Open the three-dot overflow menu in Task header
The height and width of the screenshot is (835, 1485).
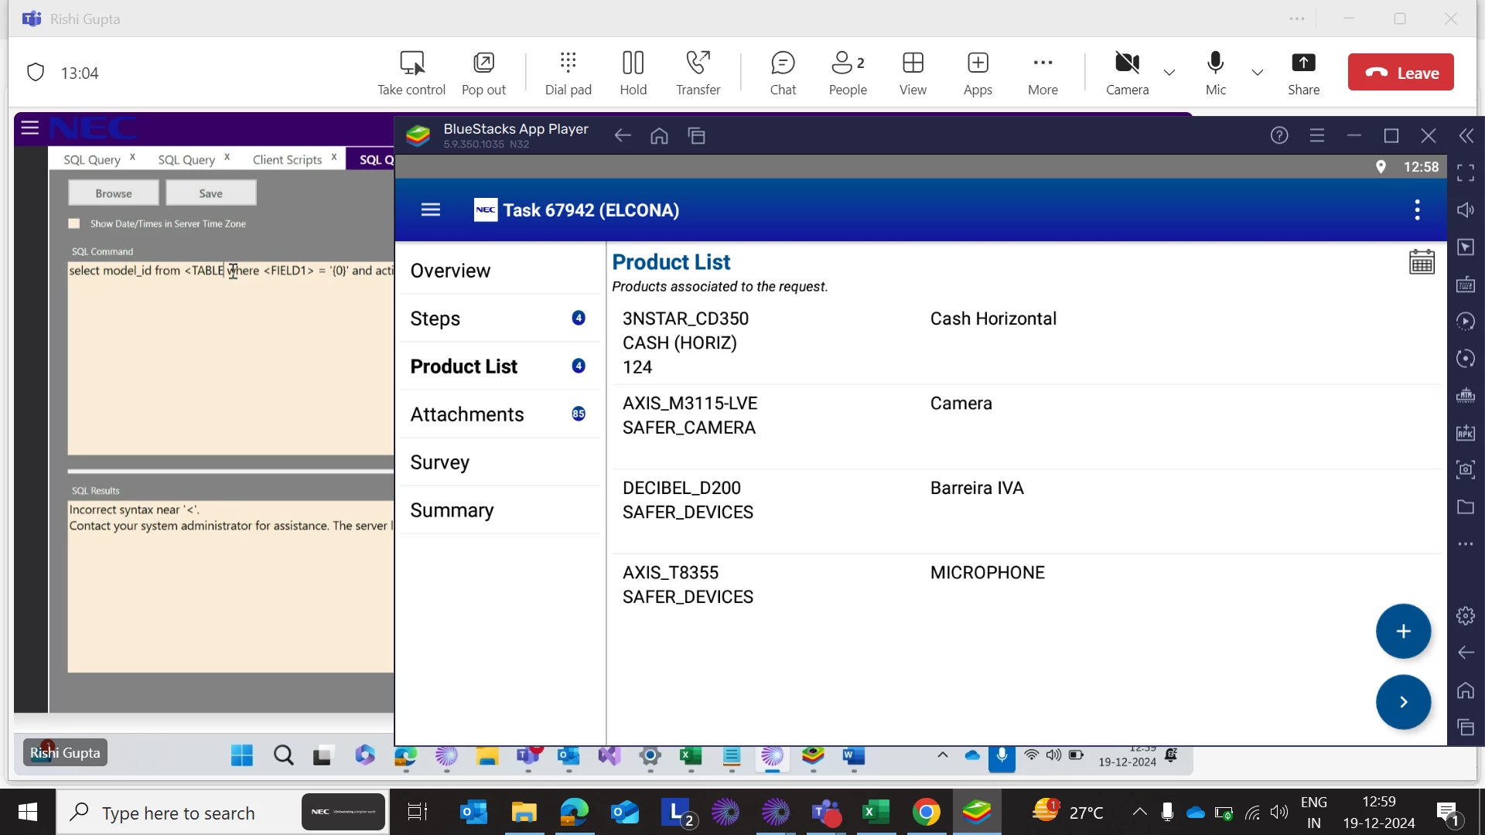[x=1417, y=210]
